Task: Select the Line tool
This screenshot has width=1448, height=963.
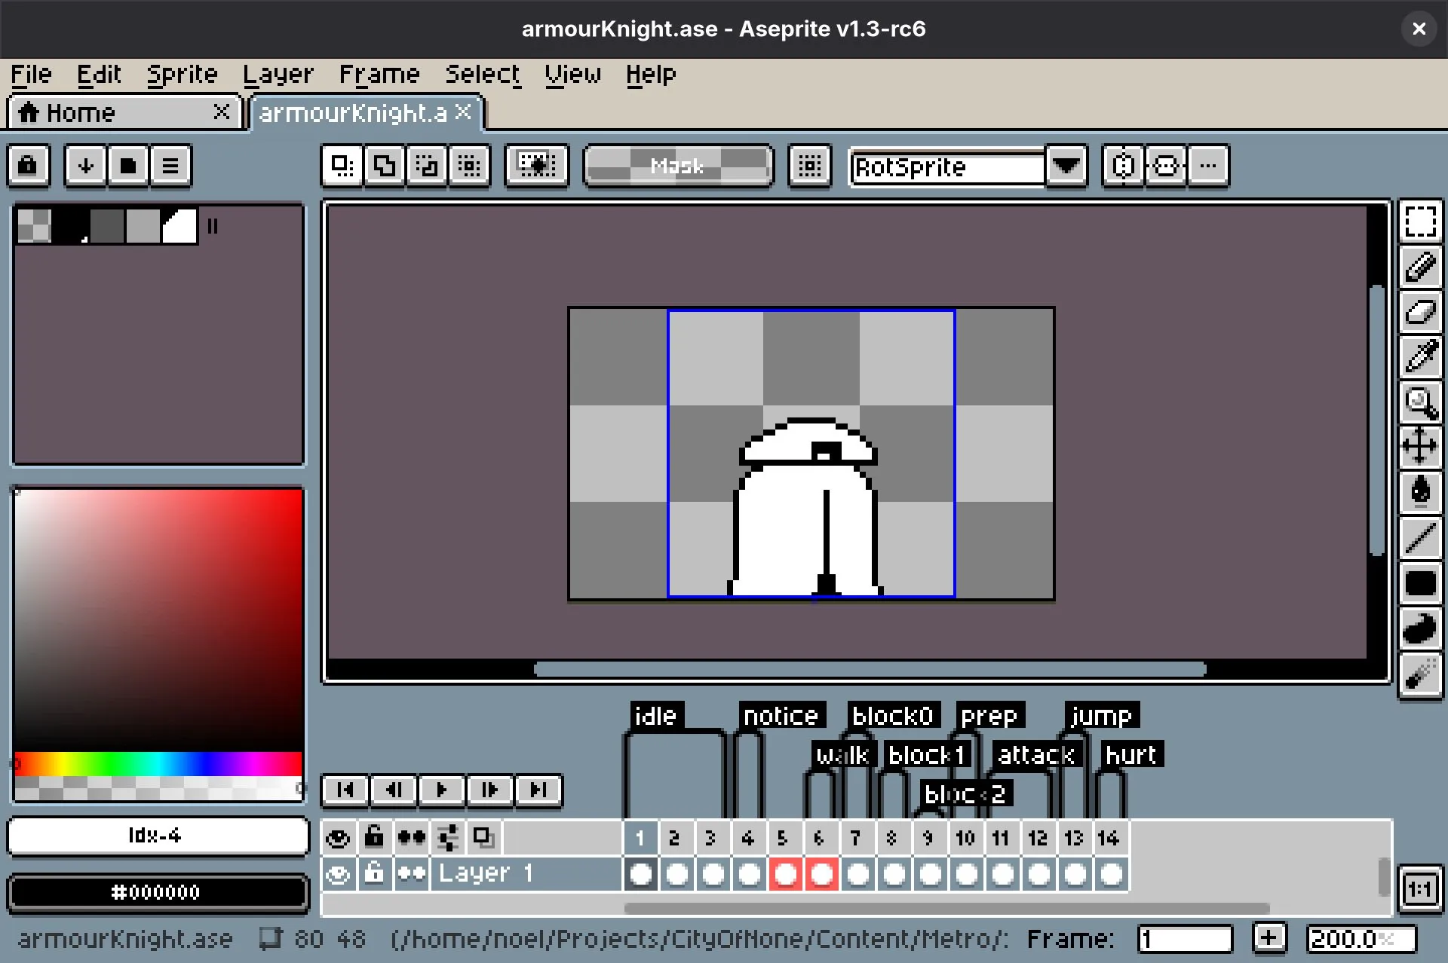Action: pyautogui.click(x=1421, y=537)
